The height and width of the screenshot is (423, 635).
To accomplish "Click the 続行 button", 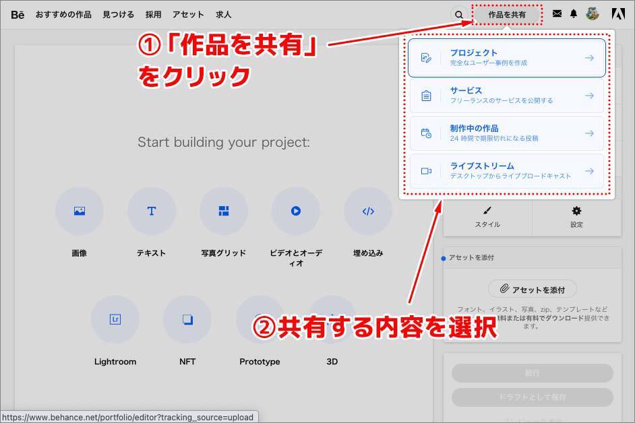I will [x=532, y=372].
